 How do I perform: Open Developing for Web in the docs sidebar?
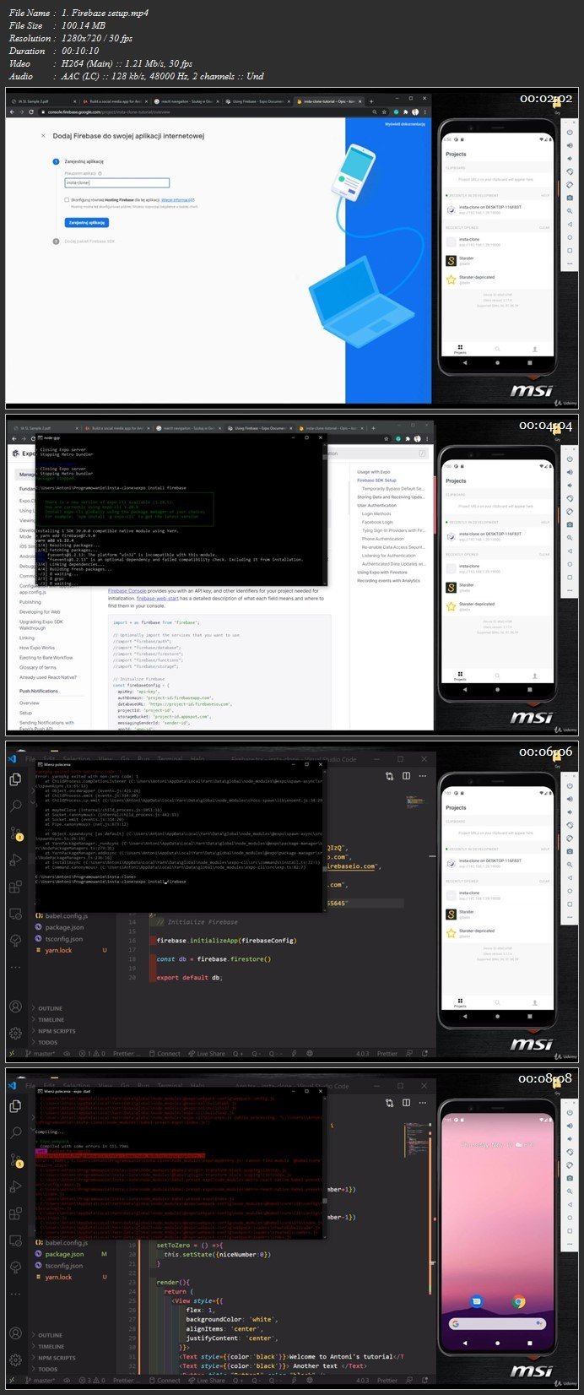[40, 612]
